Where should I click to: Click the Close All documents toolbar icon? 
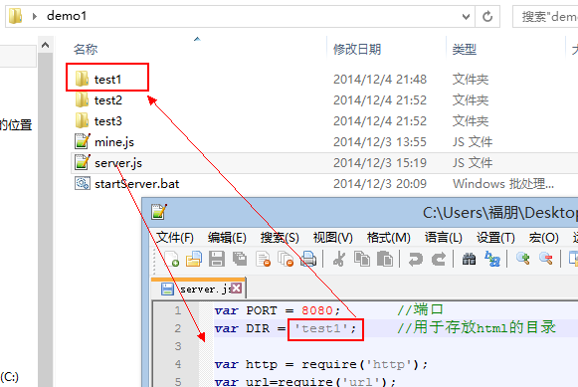pos(286,259)
